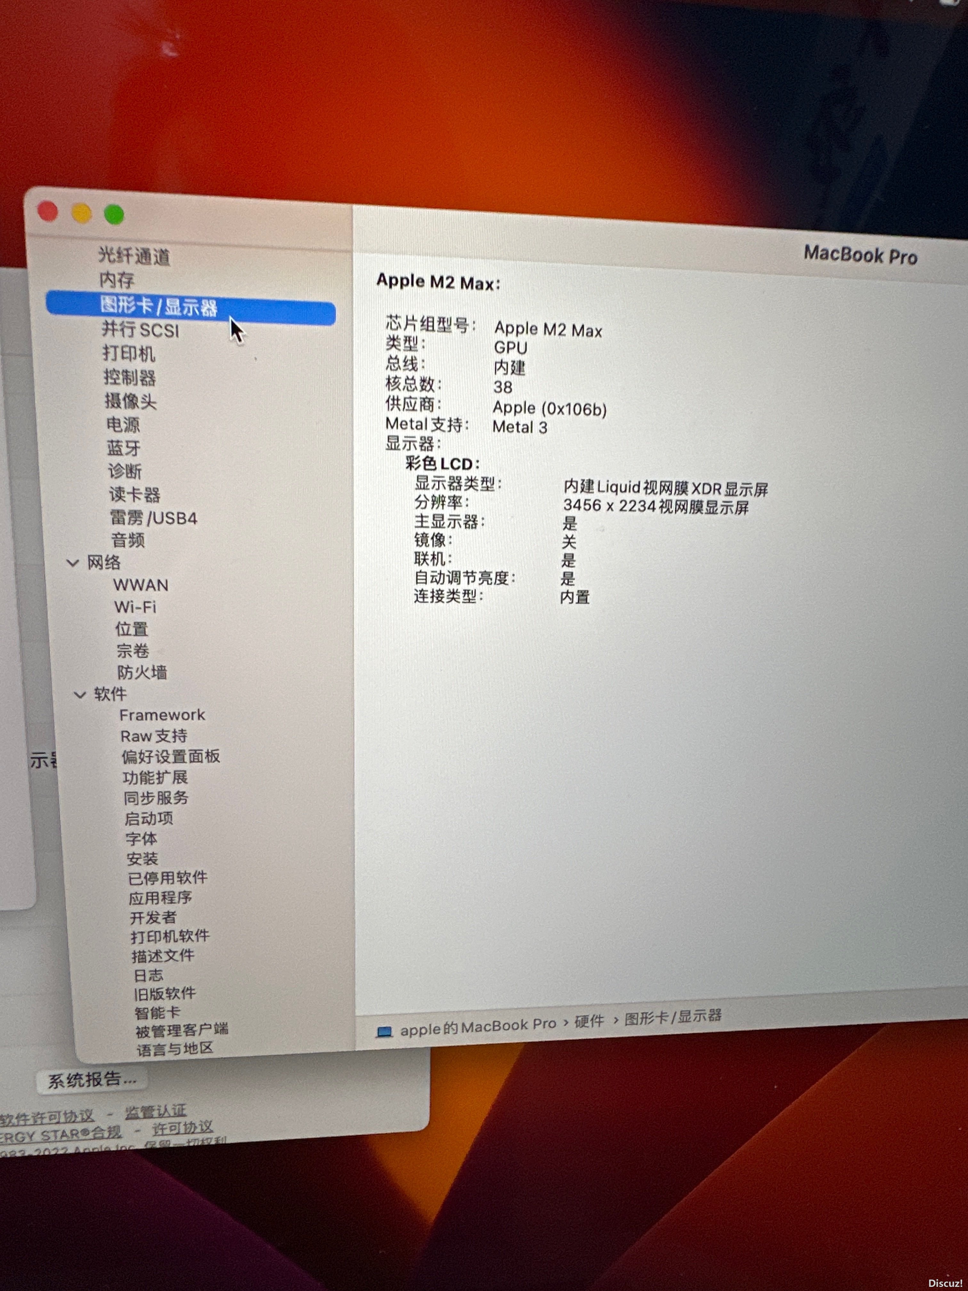968x1291 pixels.
Task: Select 并行 SCSI in the sidebar
Action: [141, 330]
